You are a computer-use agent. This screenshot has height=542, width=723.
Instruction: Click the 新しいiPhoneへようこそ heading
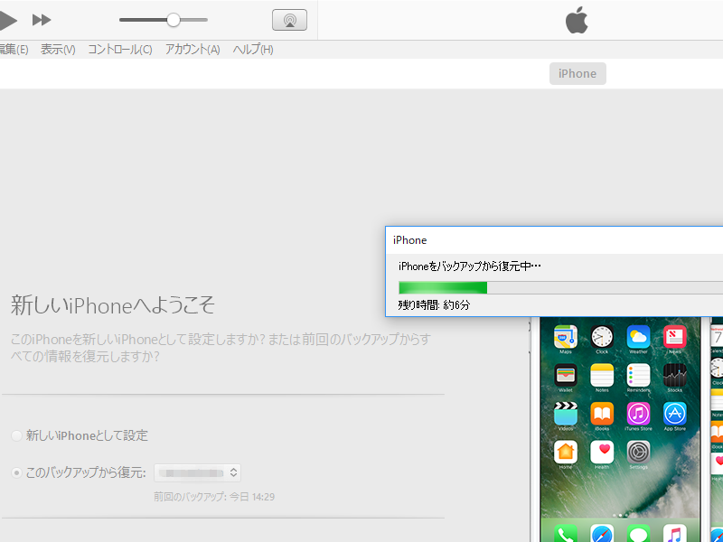click(x=113, y=305)
